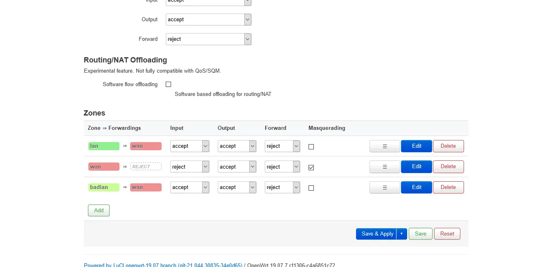Add a new firewall zone
Image resolution: width=552 pixels, height=267 pixels.
[x=99, y=211]
